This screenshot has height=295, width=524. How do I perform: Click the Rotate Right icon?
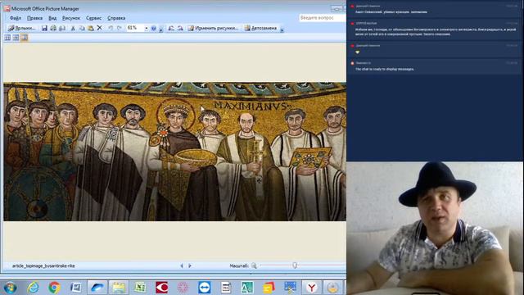point(180,28)
